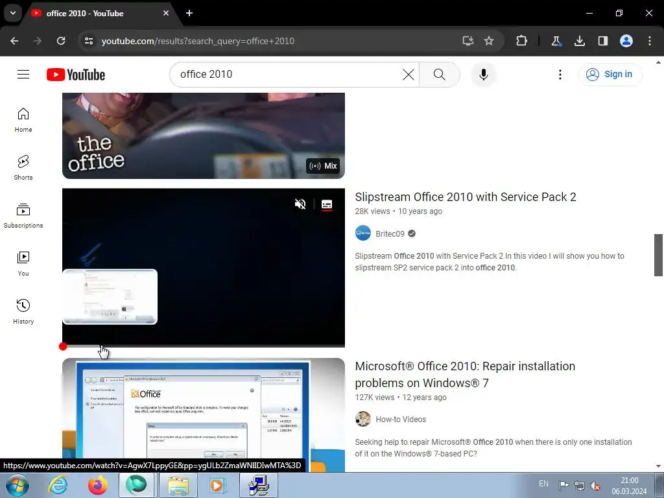
Task: Click the Sign in button
Action: click(x=610, y=75)
